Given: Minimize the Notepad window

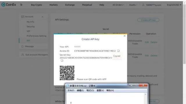Looking at the screenshot, I should pos(131,85).
